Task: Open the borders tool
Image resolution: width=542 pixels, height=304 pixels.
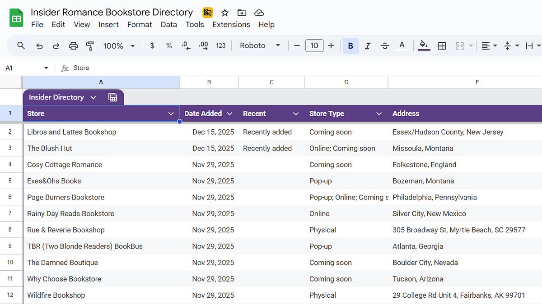Action: [442, 45]
